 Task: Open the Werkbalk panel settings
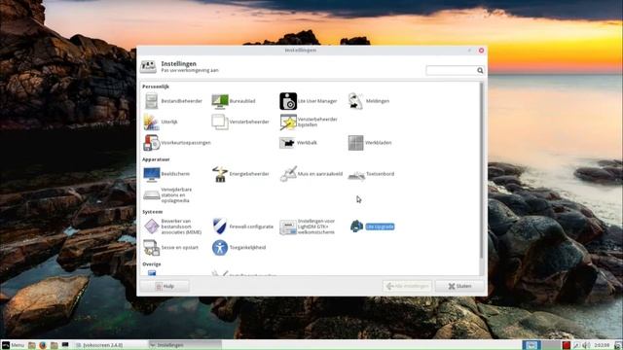(x=287, y=143)
